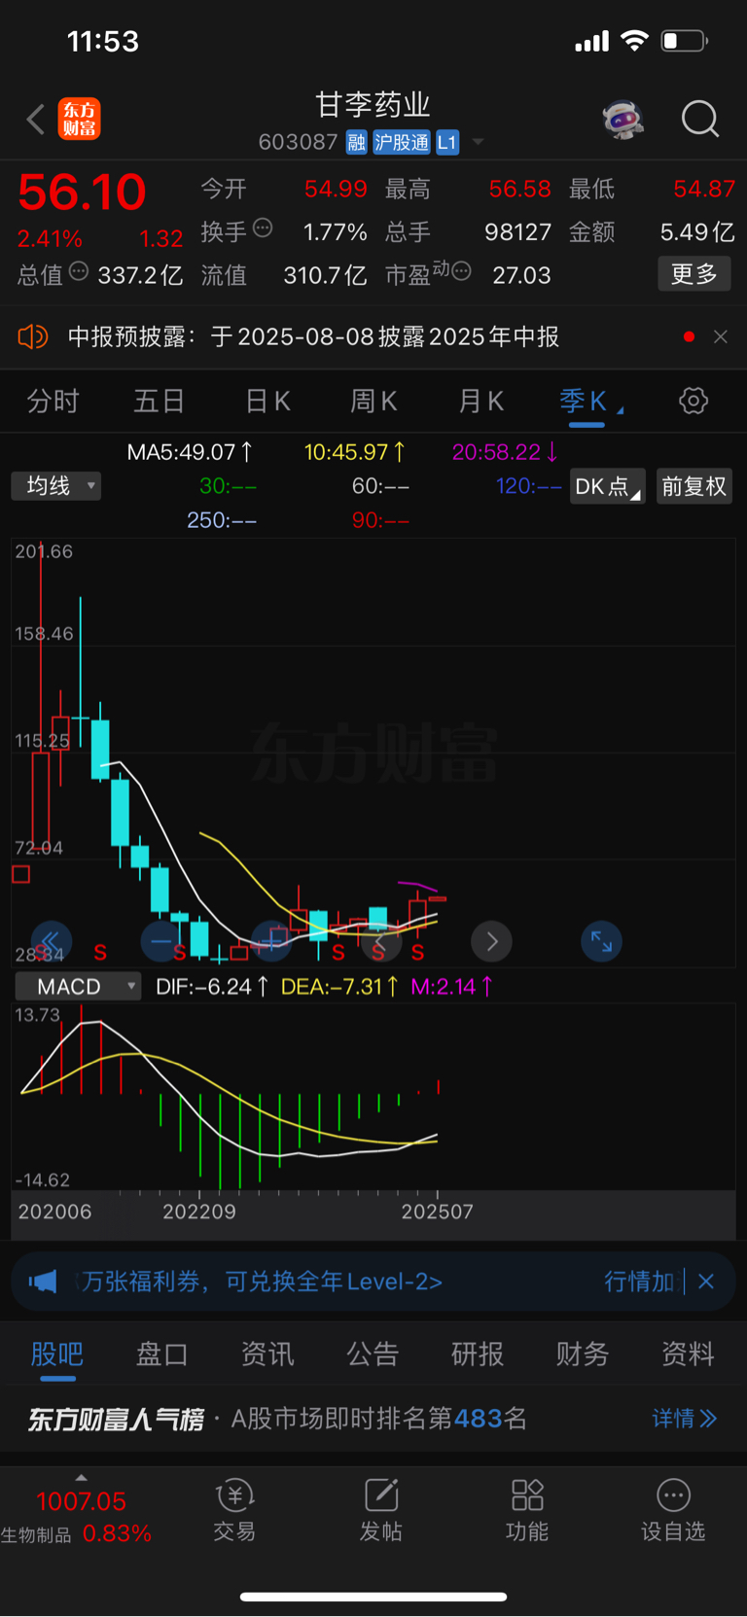Open the MACD indicator dropdown
Screen dimensions: 747x1617
point(78,987)
